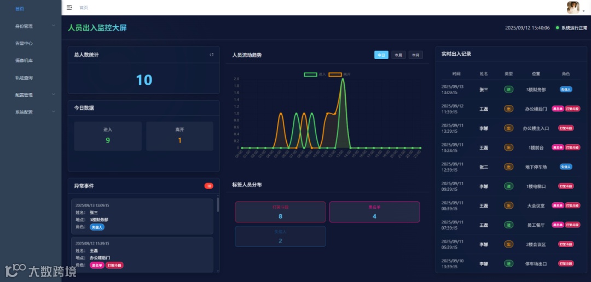Select the 打架斗殴 distribution card showing 8
The width and height of the screenshot is (591, 282).
pos(280,212)
